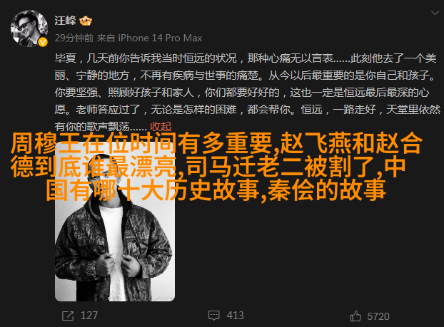
Task: Click the orange headline starting 周穆王在位时间
Action: pos(216,144)
